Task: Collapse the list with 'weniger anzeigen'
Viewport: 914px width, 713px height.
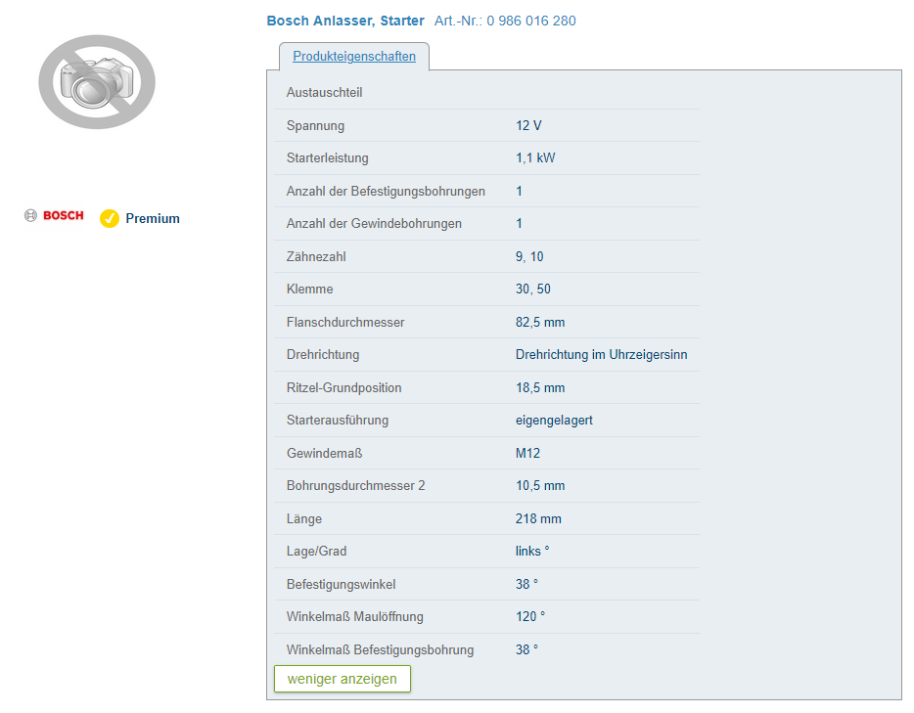Action: click(x=342, y=679)
